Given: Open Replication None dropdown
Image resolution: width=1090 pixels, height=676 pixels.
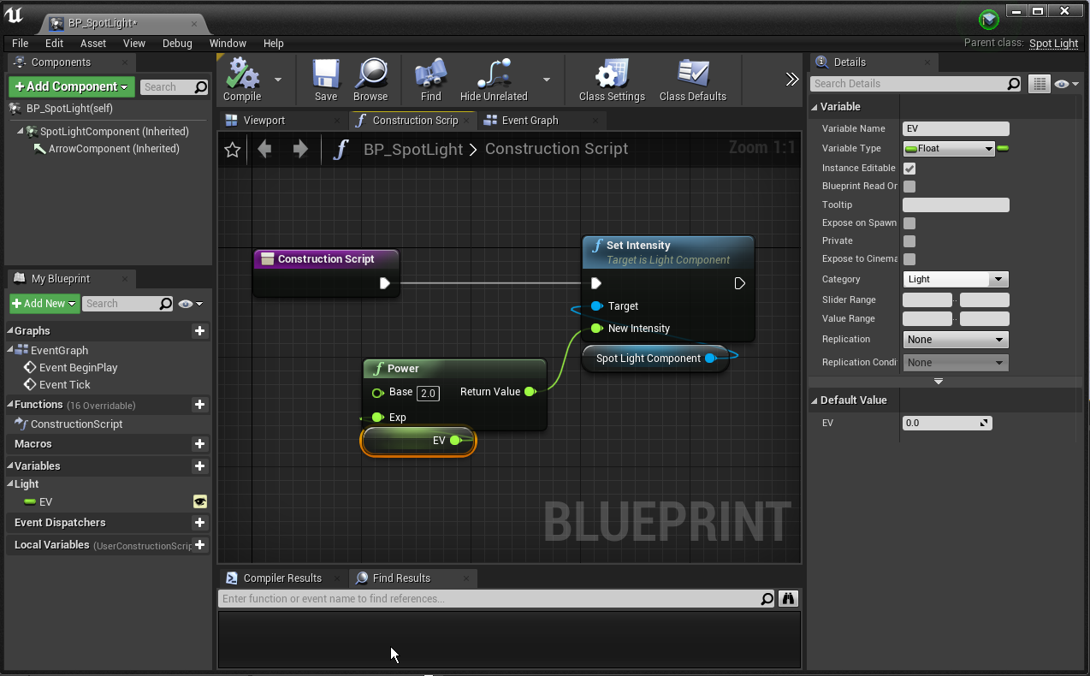Looking at the screenshot, I should tap(956, 340).
